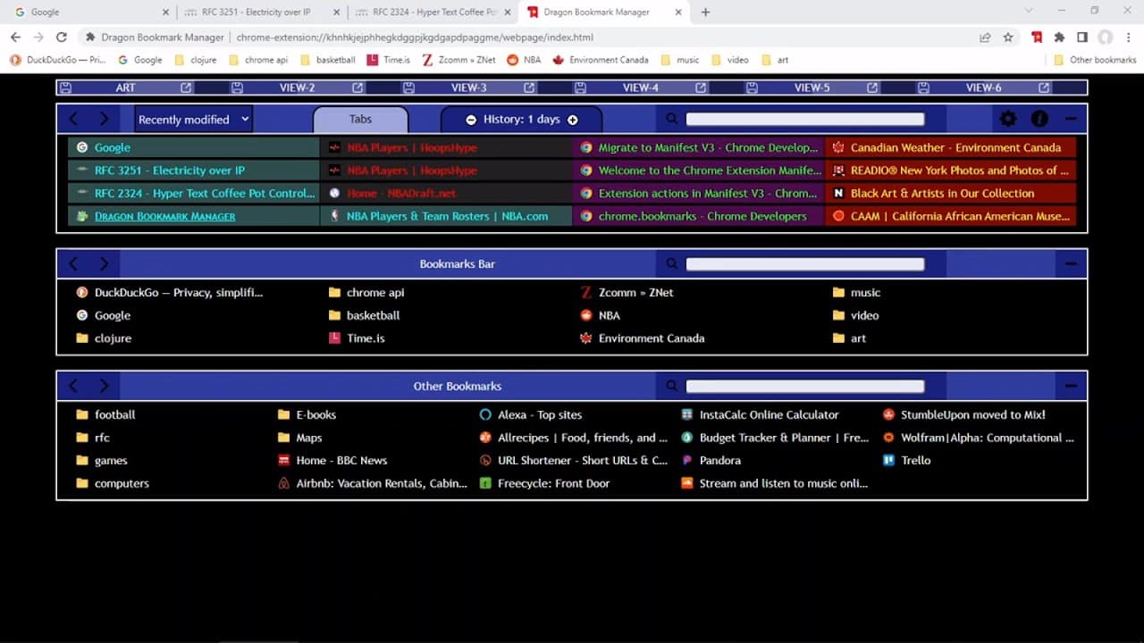
Task: Reload the current page
Action: (x=61, y=38)
